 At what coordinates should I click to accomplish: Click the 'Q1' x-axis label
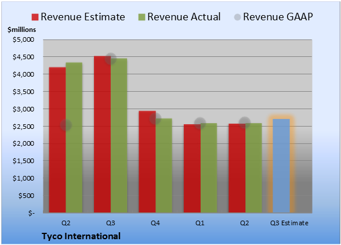click(200, 223)
